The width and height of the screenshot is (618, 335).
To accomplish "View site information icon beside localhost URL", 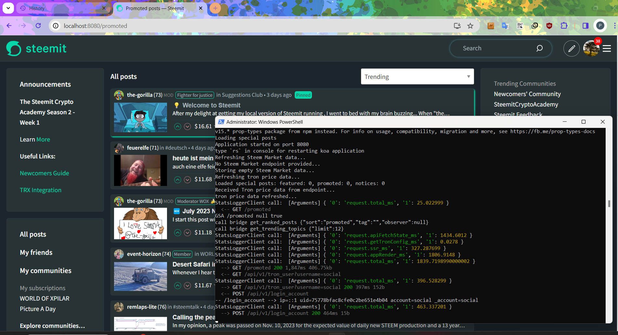I will point(56,26).
